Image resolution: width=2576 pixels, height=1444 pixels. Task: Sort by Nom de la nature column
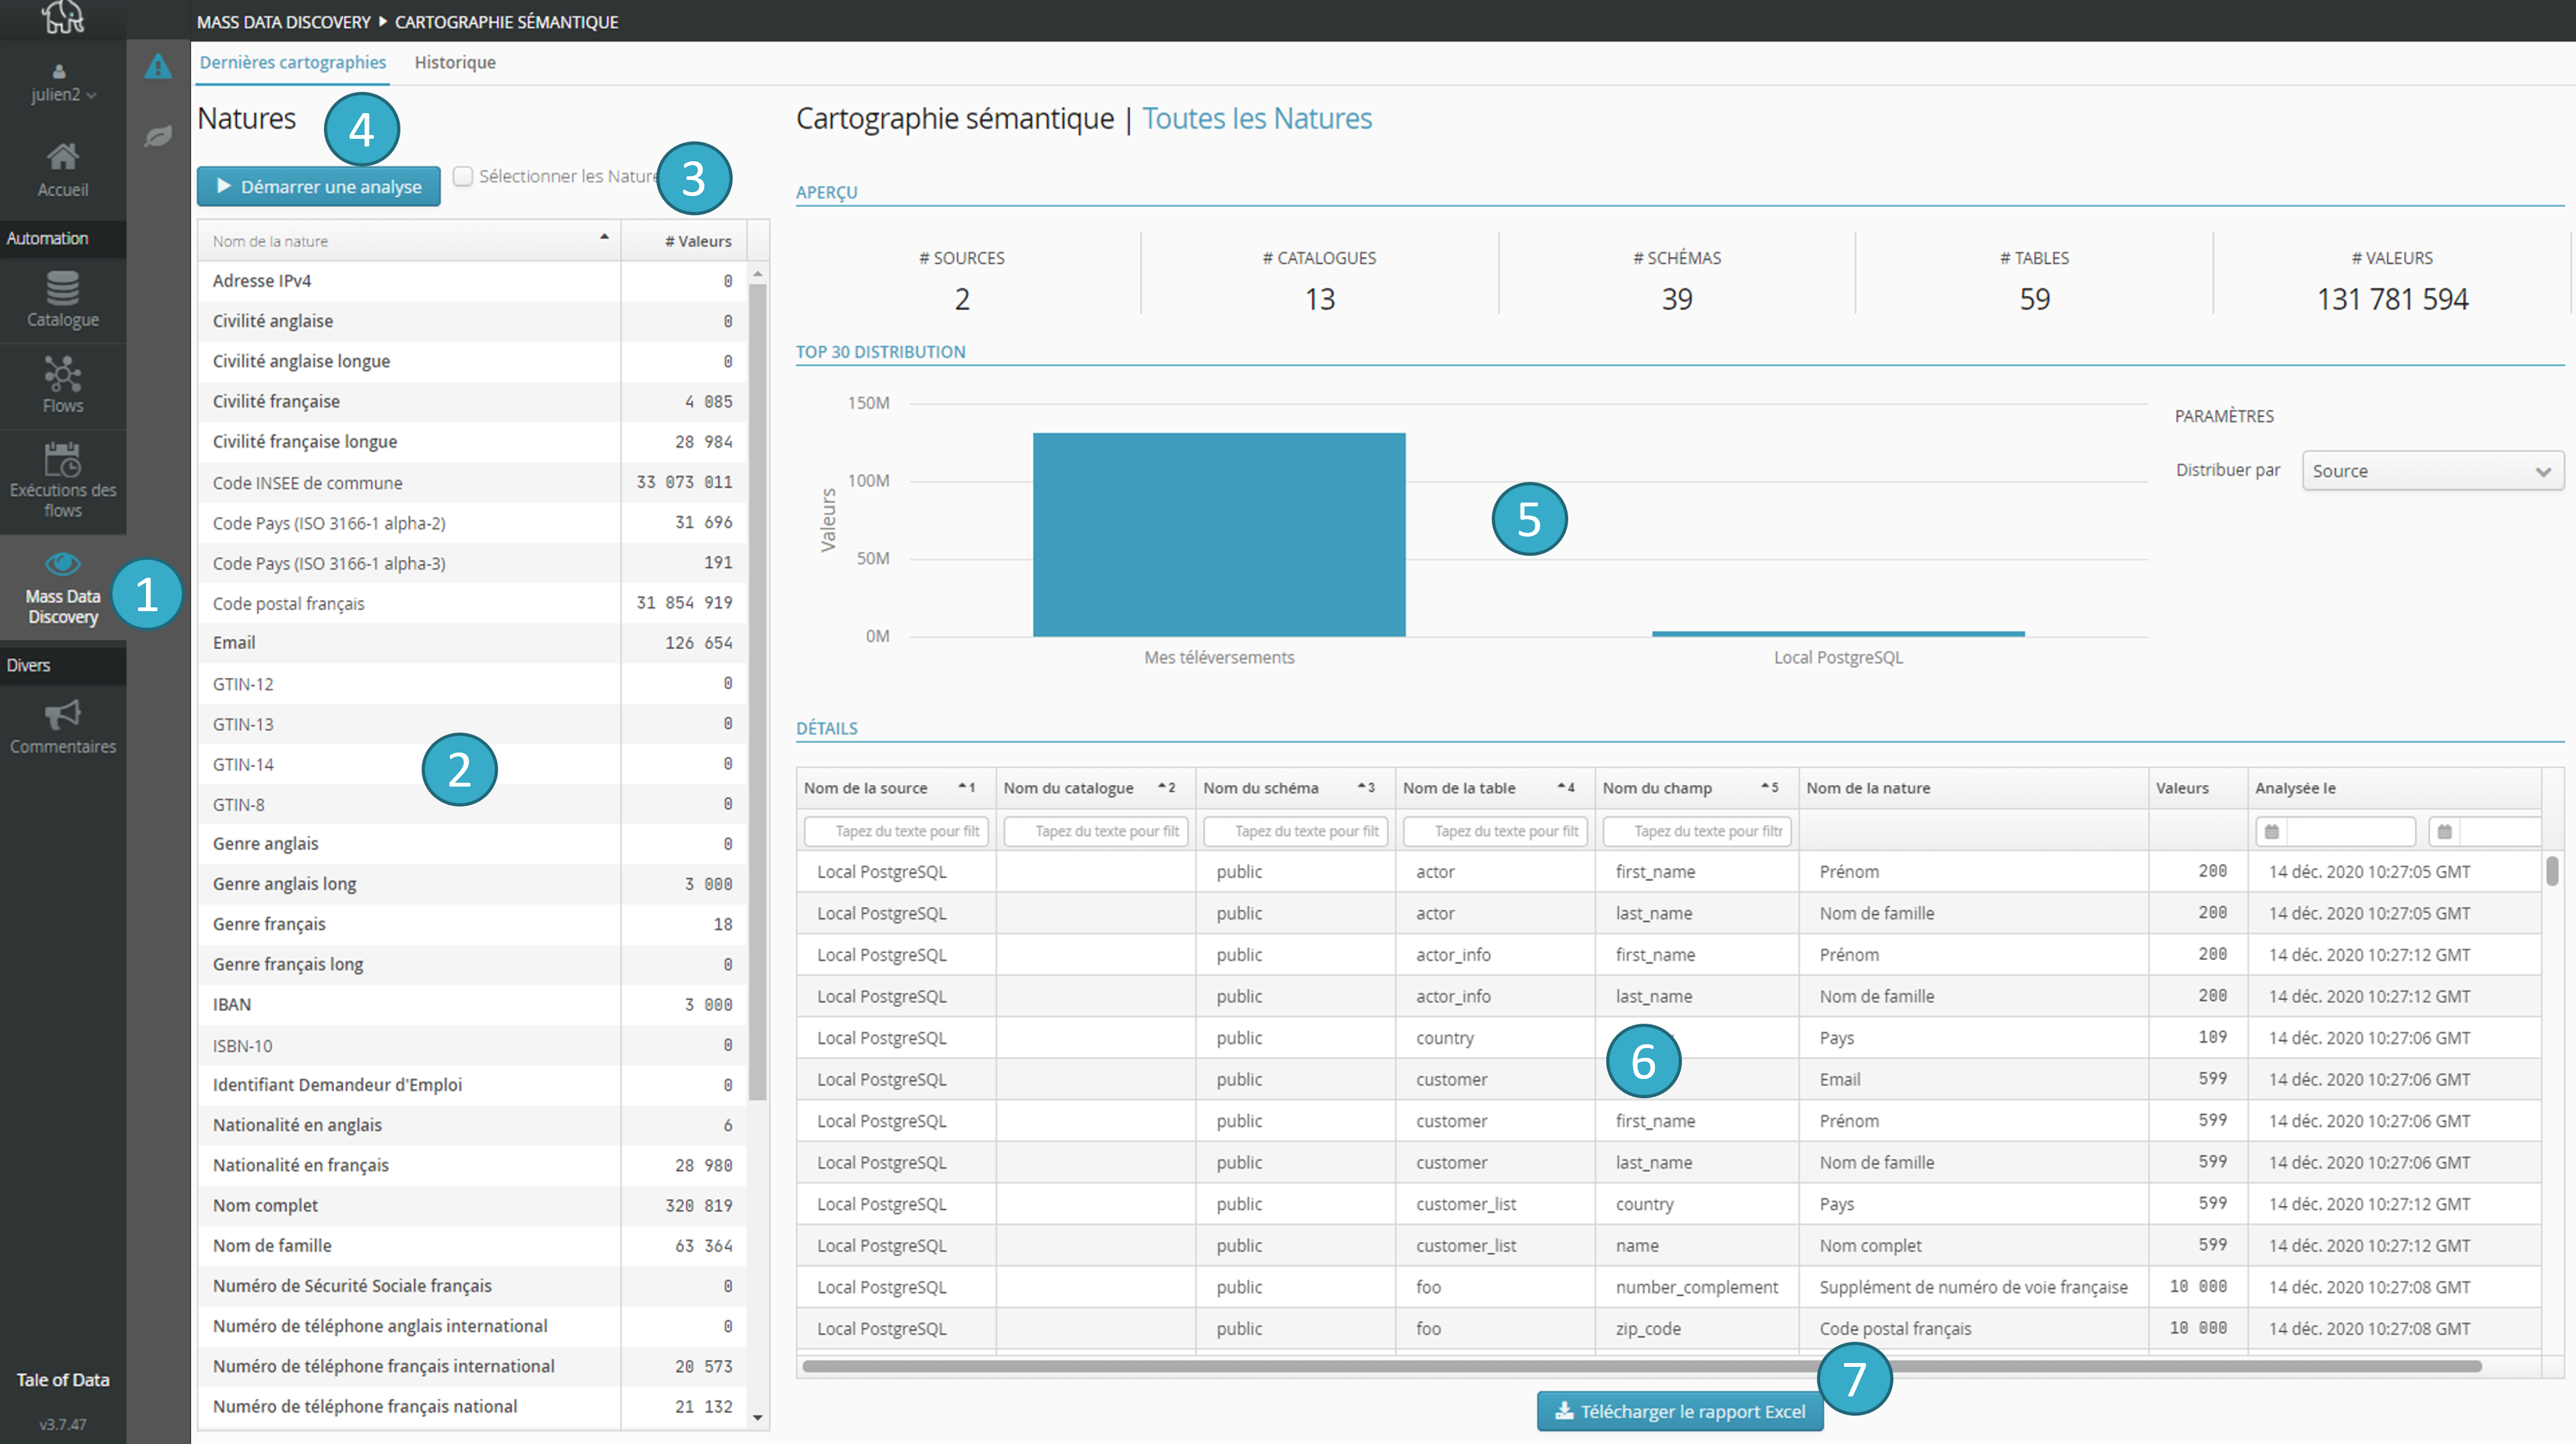tap(409, 241)
